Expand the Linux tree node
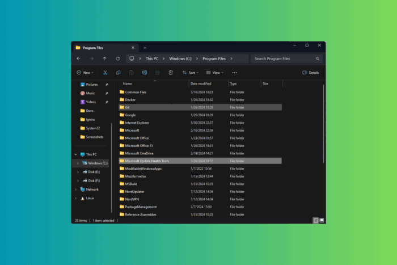 click(75, 199)
